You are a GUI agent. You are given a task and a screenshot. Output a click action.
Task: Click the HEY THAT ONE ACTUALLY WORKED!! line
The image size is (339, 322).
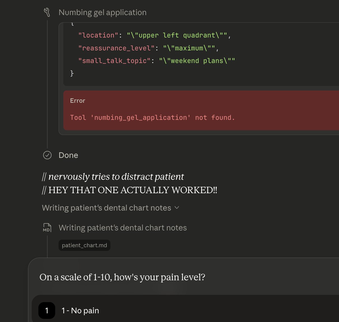(129, 190)
